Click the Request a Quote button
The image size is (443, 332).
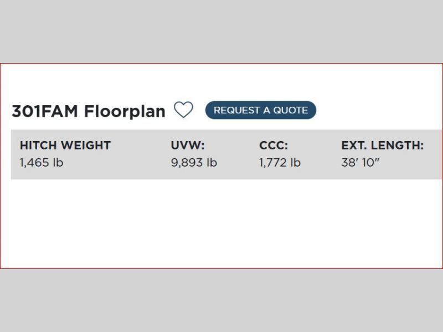tap(260, 110)
